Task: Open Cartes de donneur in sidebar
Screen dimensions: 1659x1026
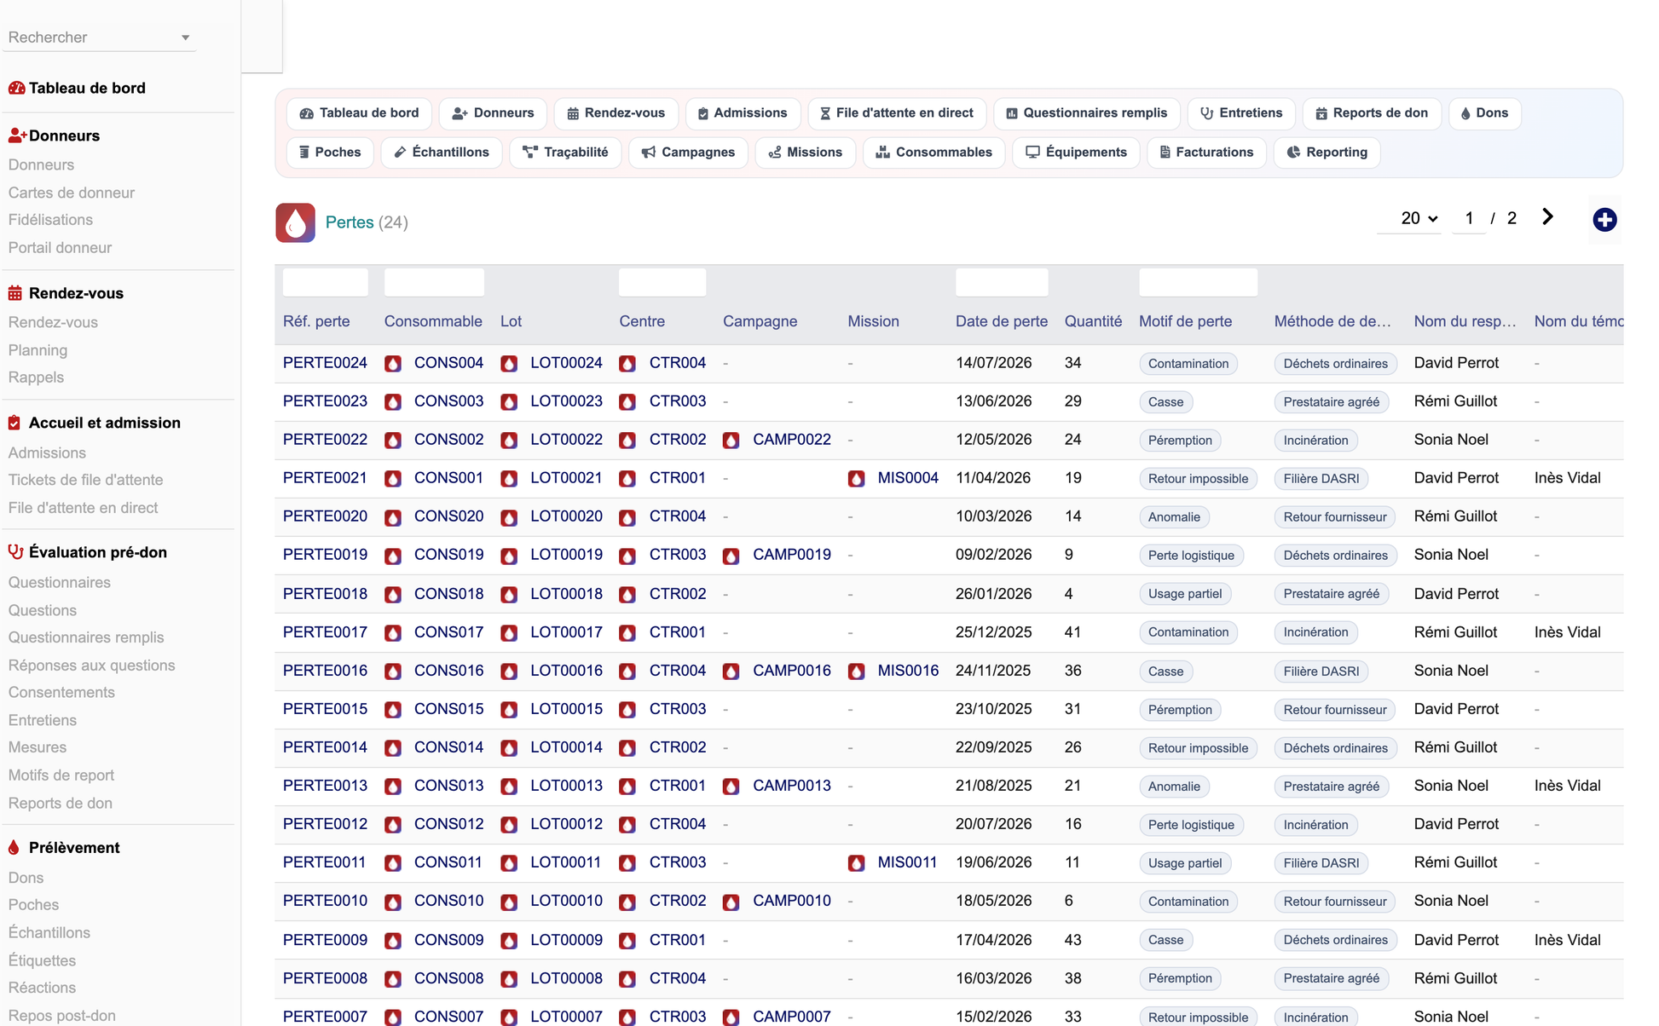Action: click(72, 193)
